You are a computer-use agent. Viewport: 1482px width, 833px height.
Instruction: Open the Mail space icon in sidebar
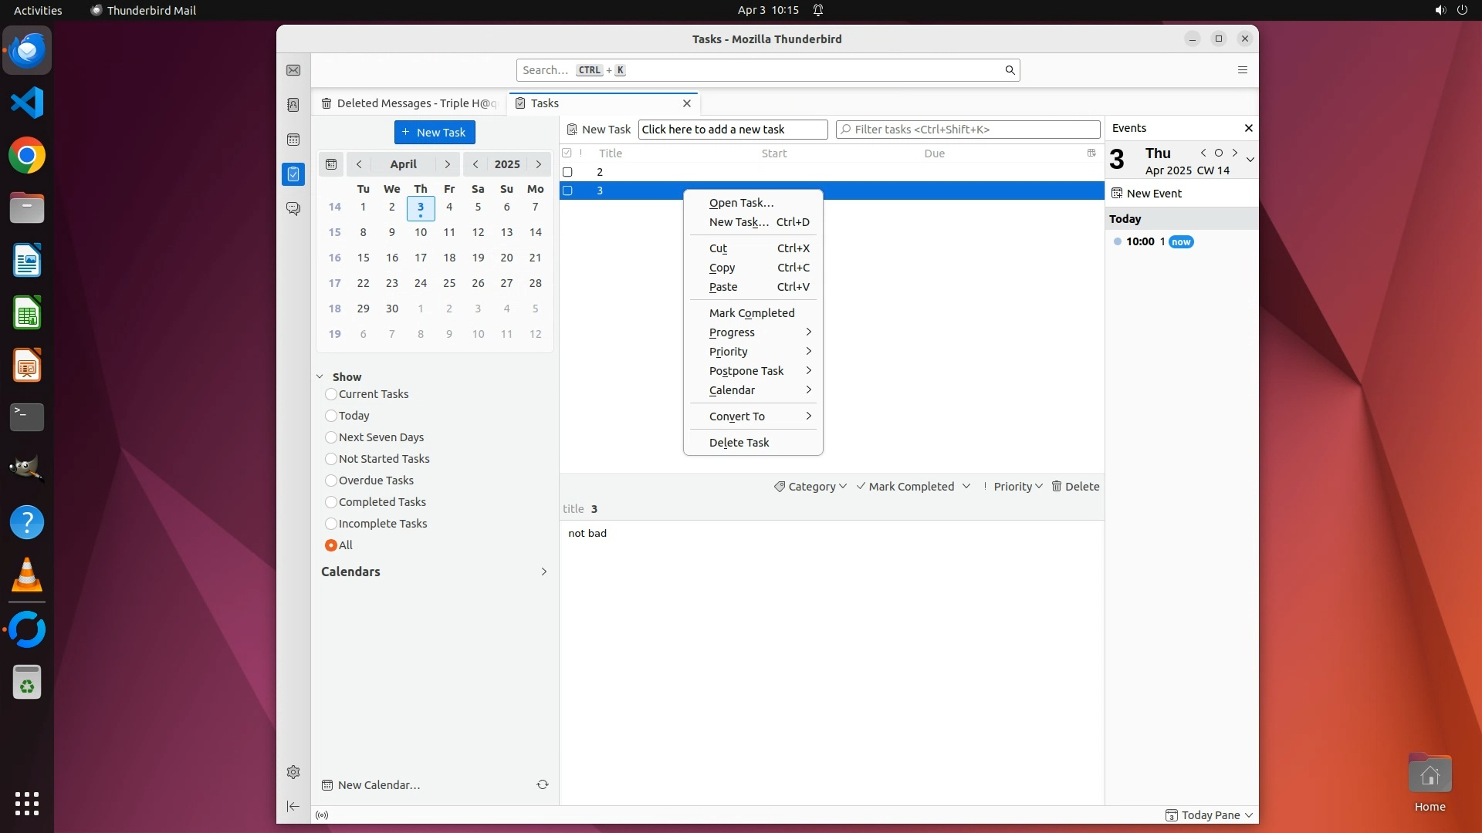(x=293, y=70)
